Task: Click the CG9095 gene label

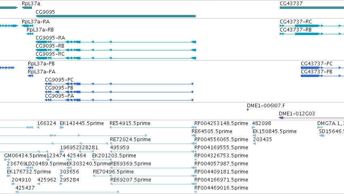Action: pos(45,12)
